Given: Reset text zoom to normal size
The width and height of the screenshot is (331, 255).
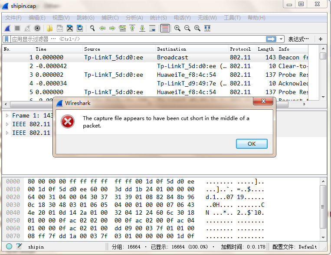Looking at the screenshot, I should click(197, 28).
